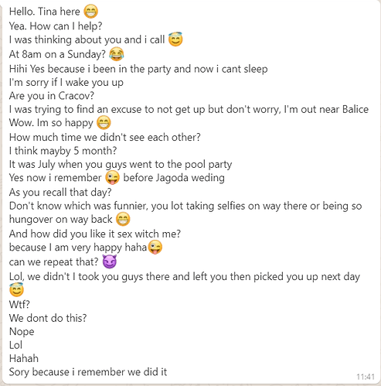Click the word 'Balice' in message
The image size is (381, 386).
[355, 109]
